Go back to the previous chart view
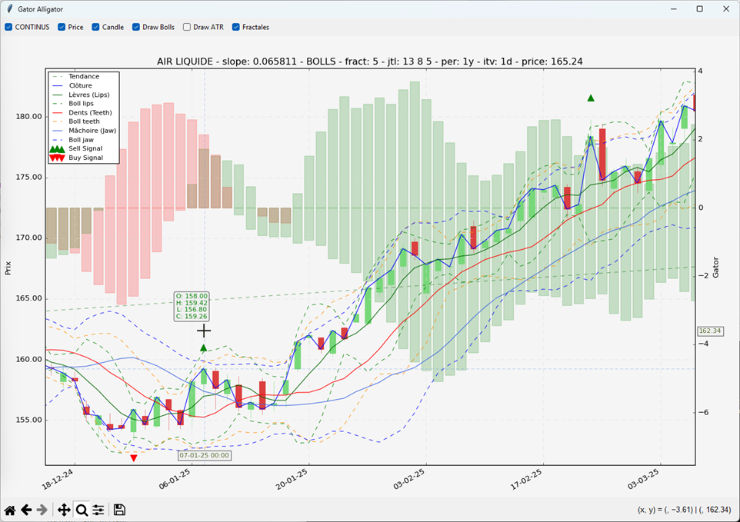This screenshot has height=522, width=740. [x=26, y=510]
